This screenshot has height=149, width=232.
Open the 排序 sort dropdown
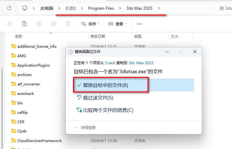click(x=90, y=24)
